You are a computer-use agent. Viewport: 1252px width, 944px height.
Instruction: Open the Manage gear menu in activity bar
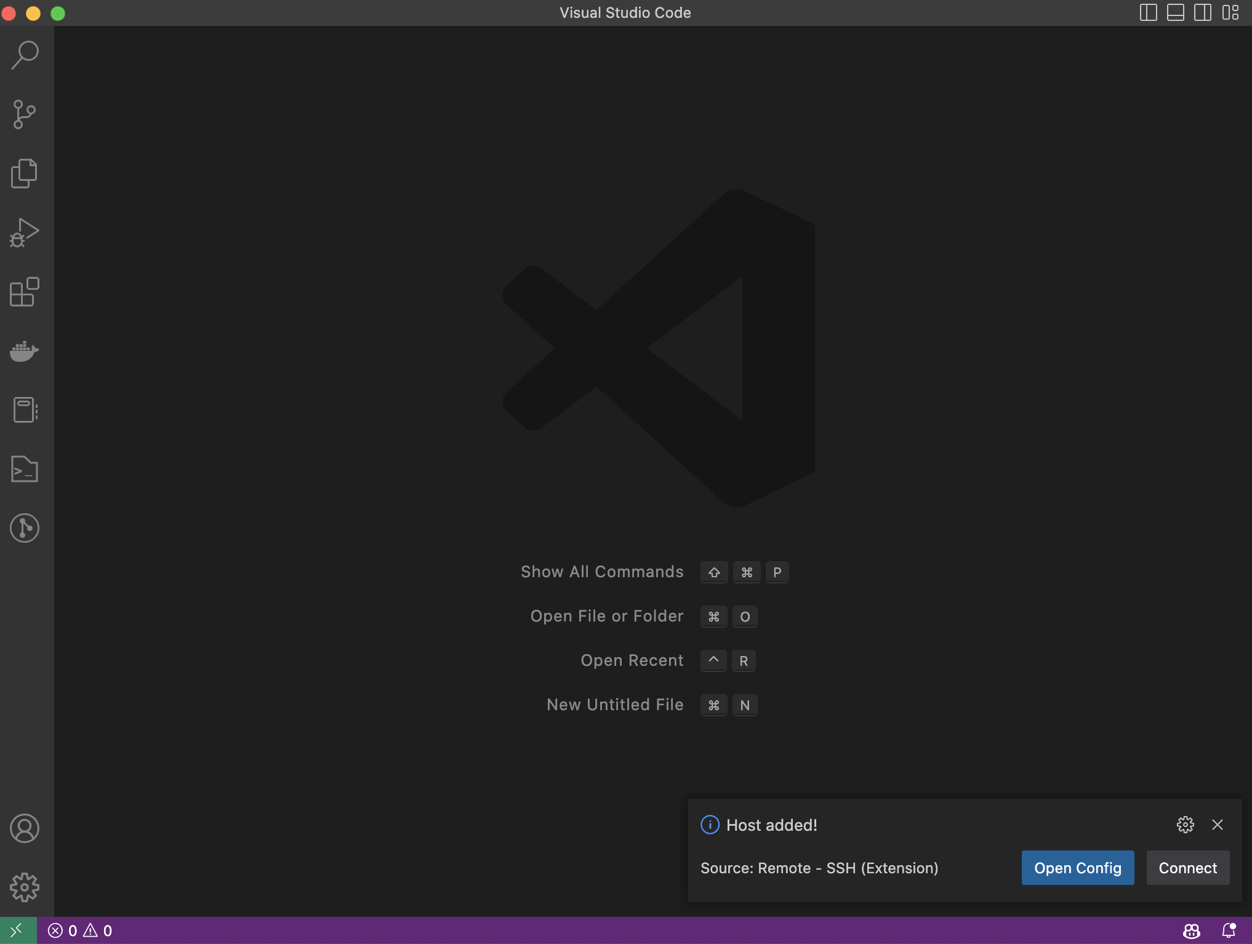[25, 887]
